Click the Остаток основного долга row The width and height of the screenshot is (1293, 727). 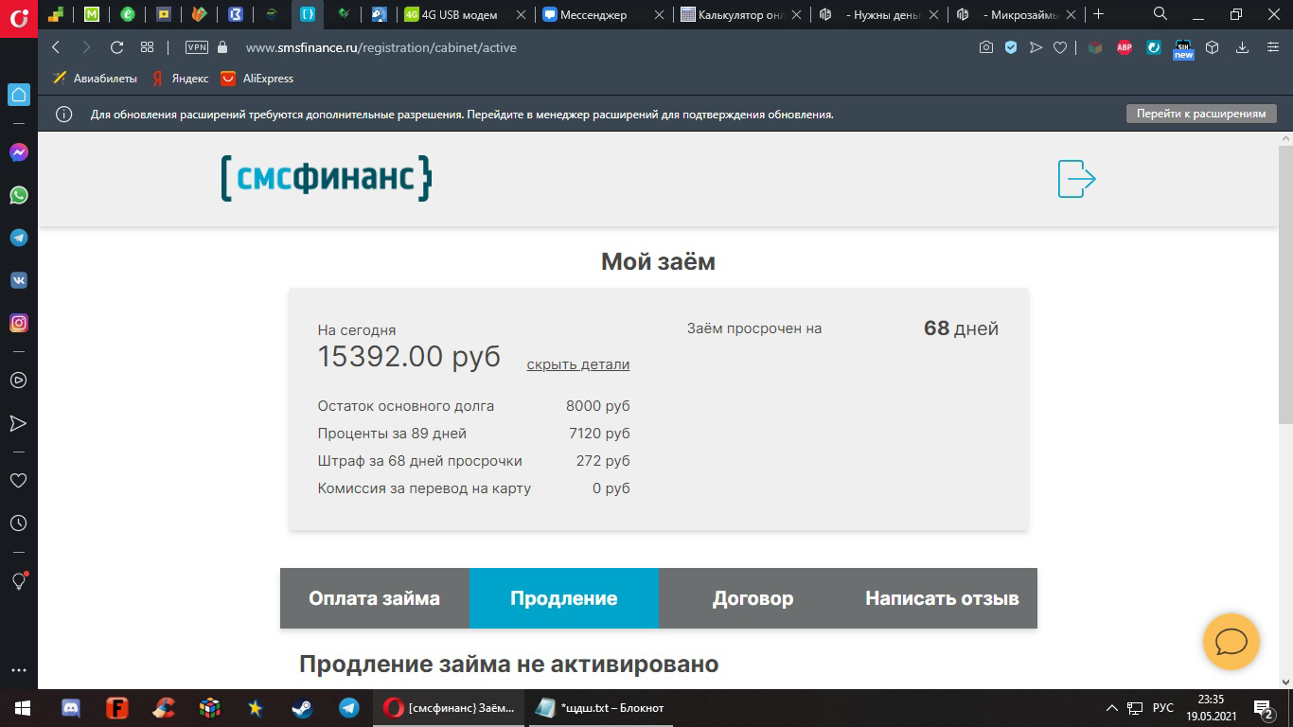[473, 406]
